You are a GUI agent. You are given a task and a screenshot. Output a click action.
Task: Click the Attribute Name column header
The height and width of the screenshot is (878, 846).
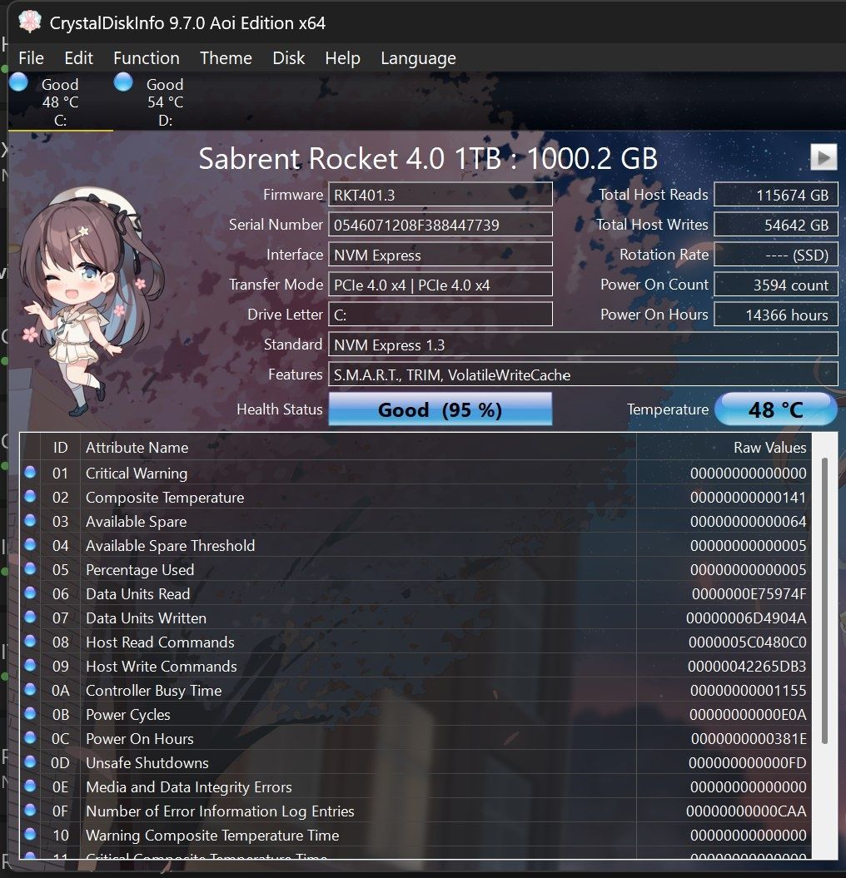pyautogui.click(x=359, y=448)
